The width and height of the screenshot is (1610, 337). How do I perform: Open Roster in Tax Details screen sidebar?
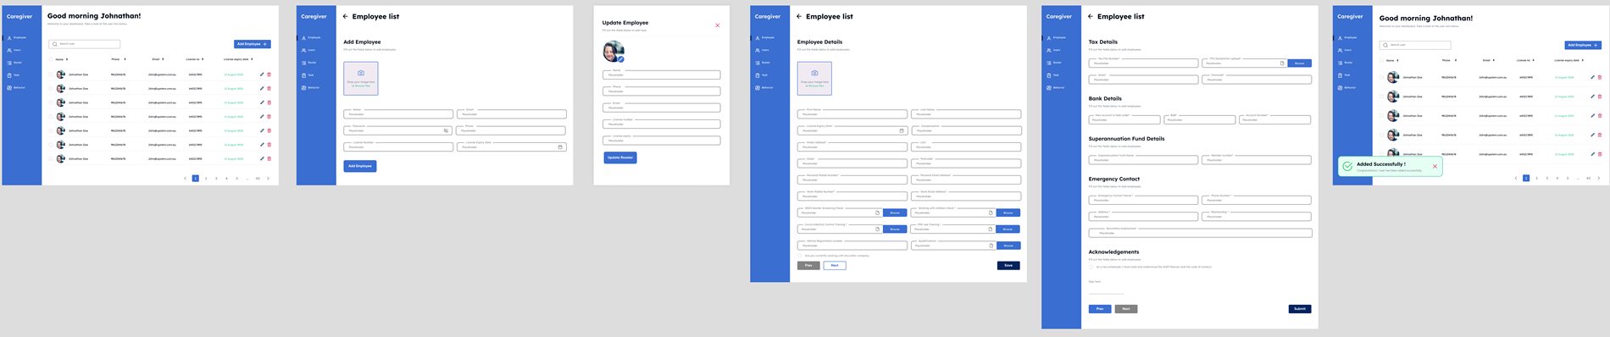click(x=1053, y=63)
